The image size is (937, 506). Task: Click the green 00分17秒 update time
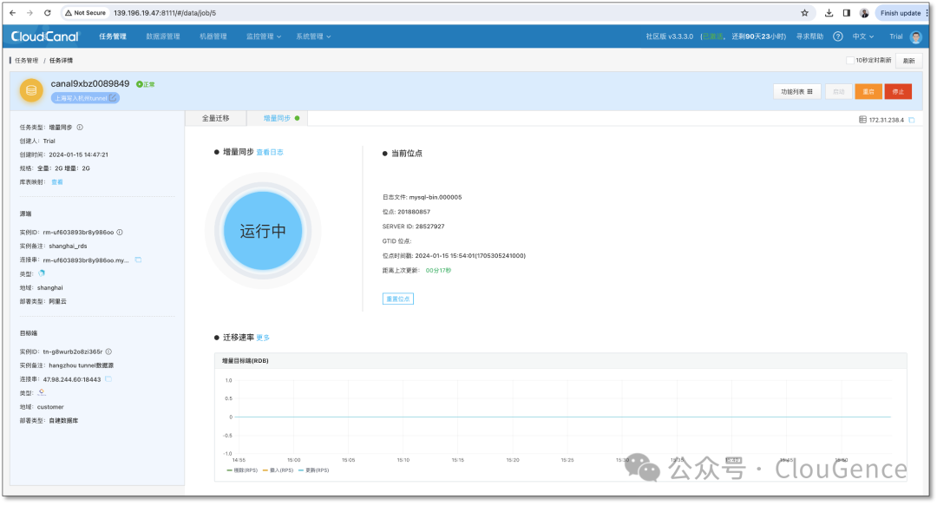(x=438, y=270)
